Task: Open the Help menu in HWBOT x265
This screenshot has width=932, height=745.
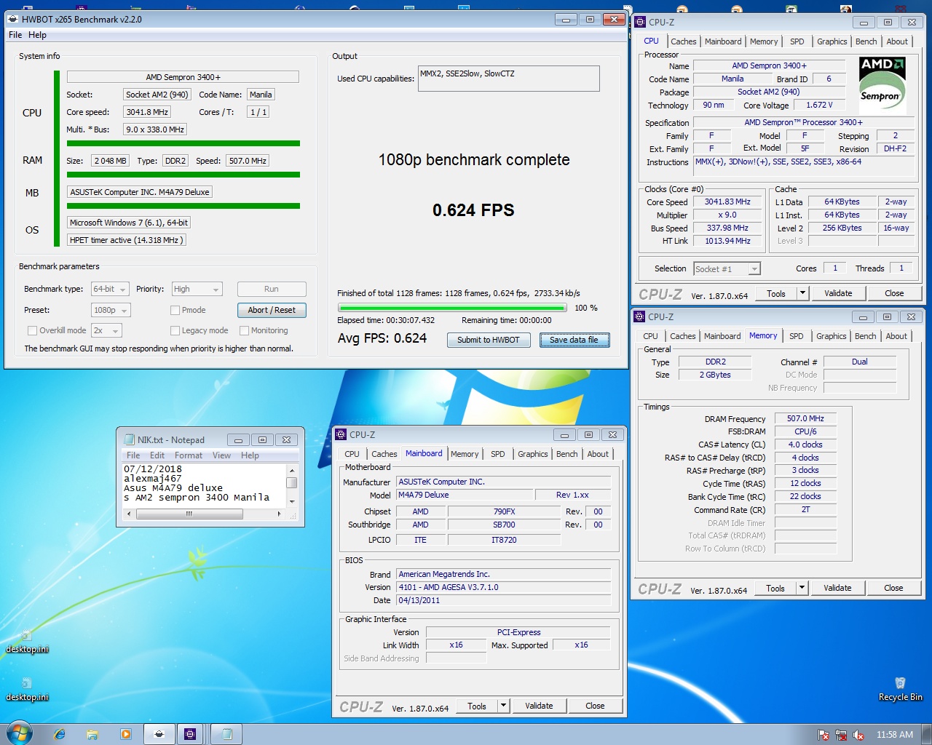Action: (37, 35)
